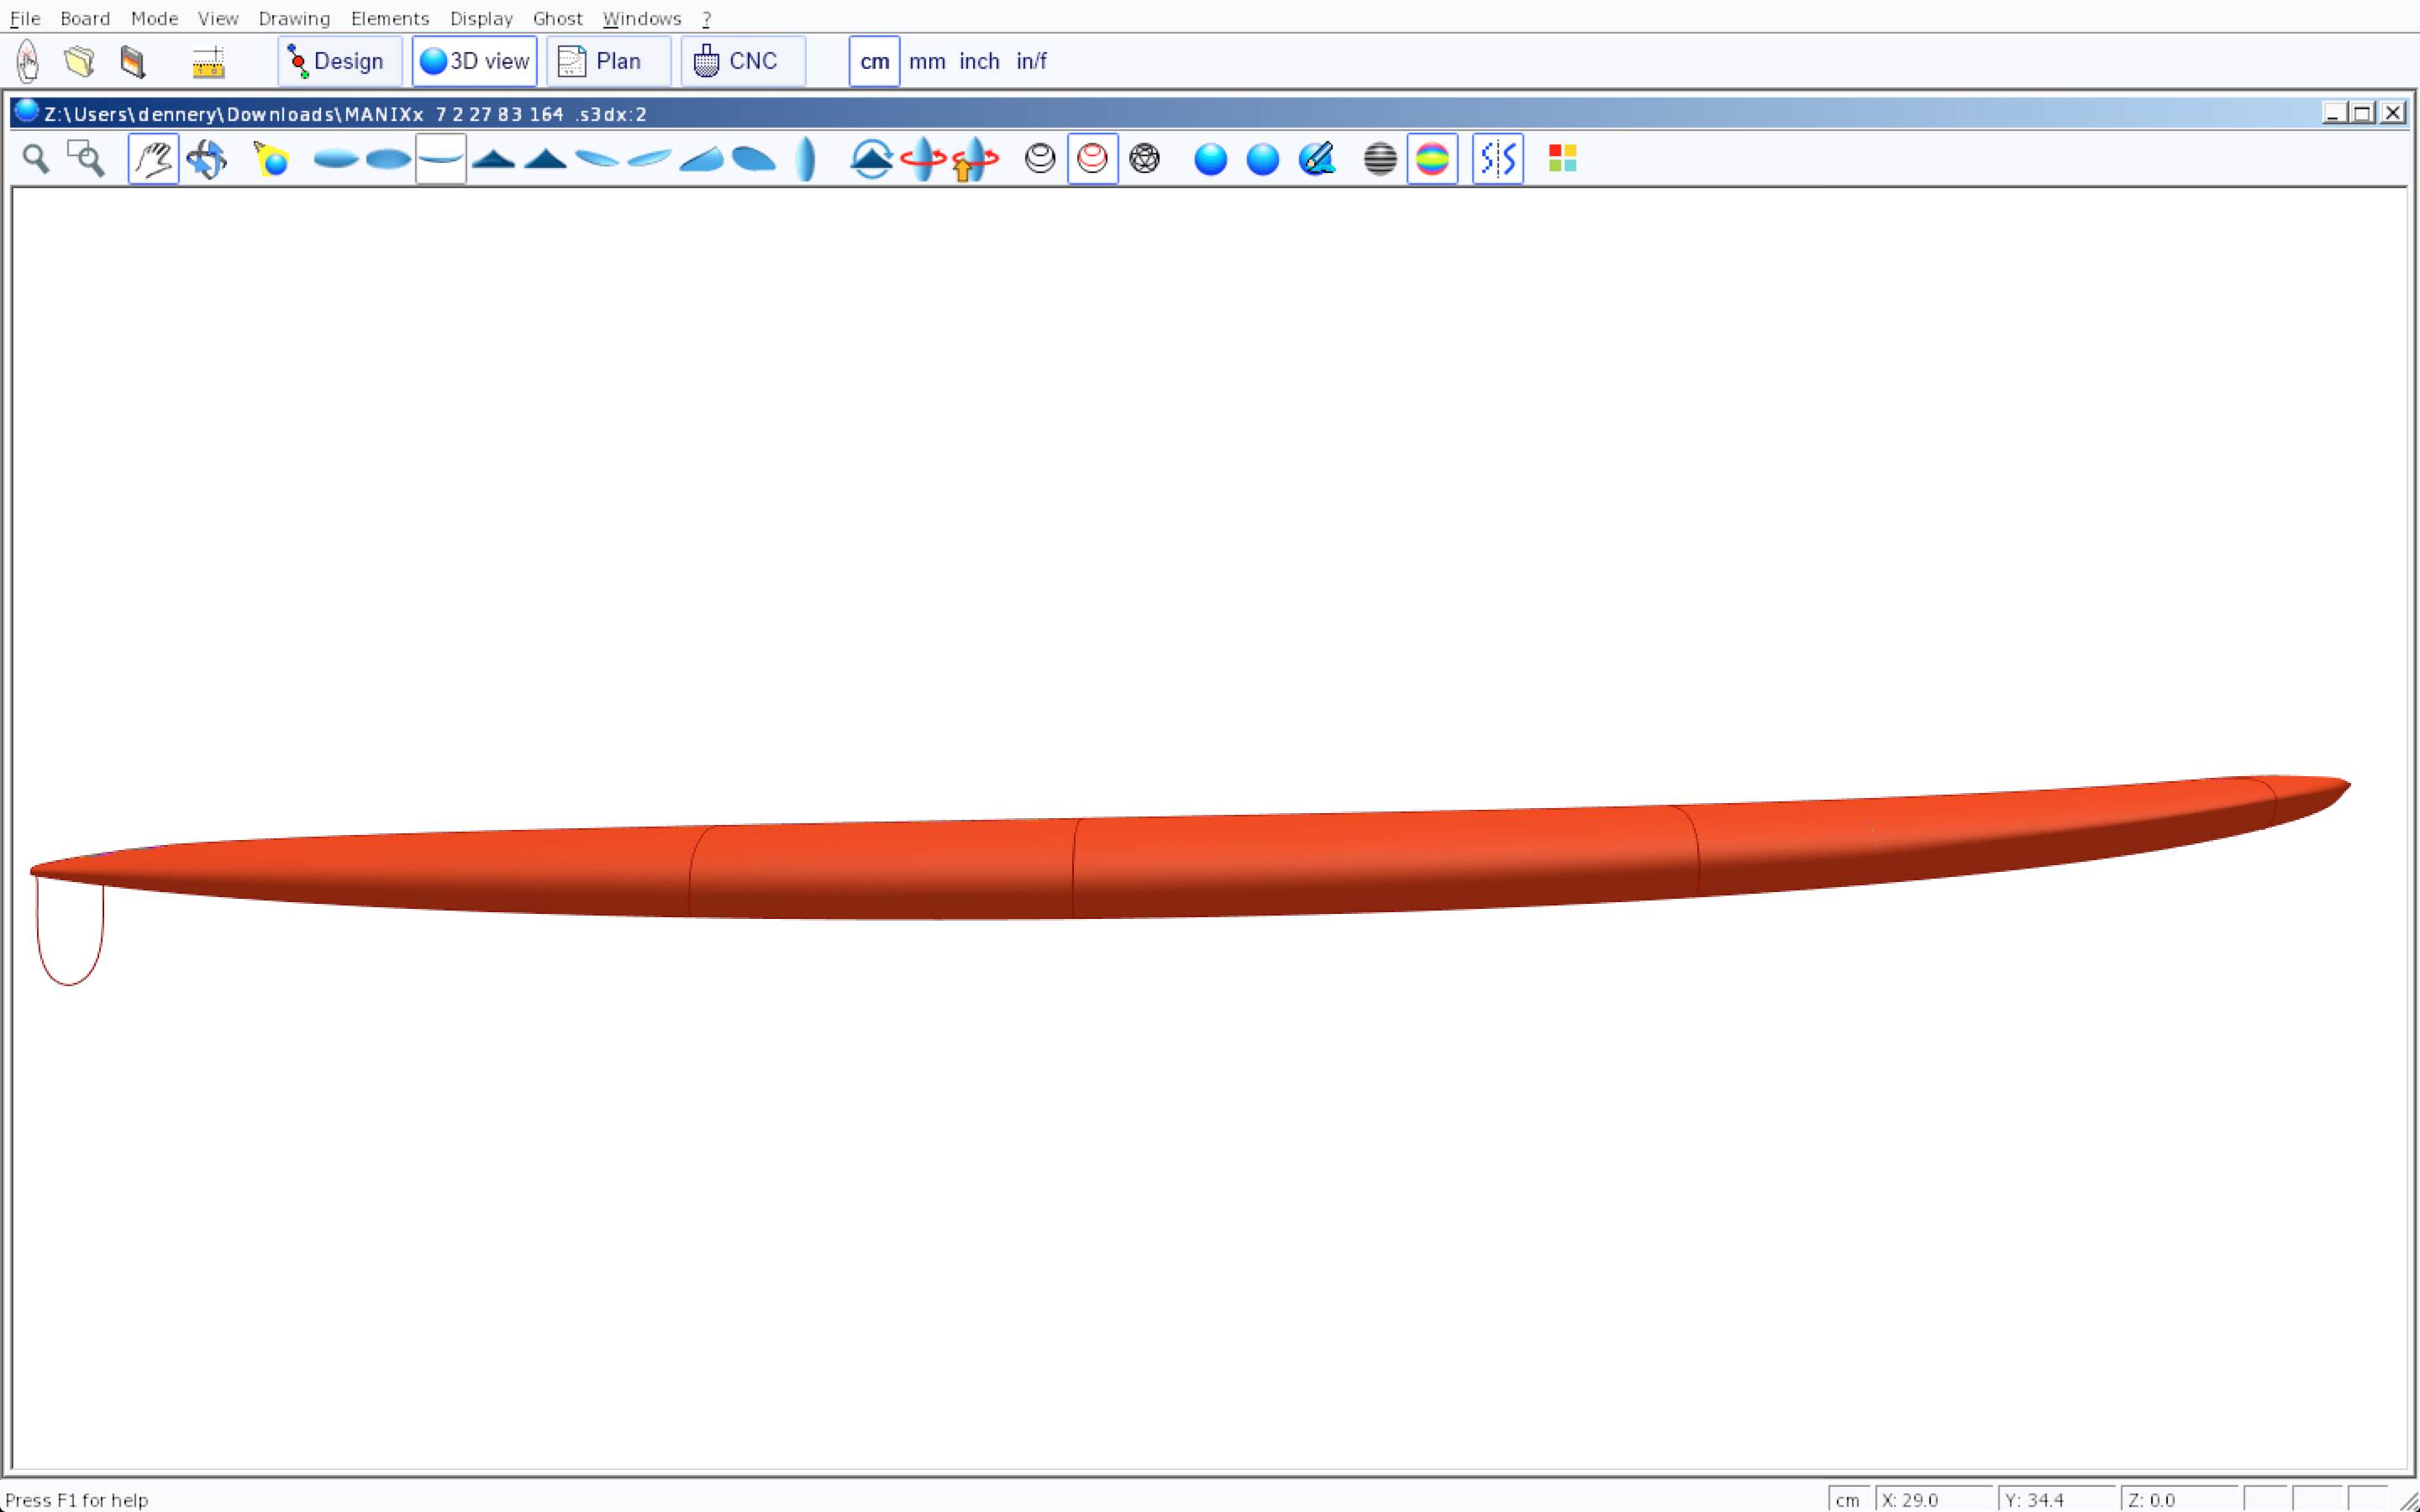Open the Board menu

(x=85, y=18)
